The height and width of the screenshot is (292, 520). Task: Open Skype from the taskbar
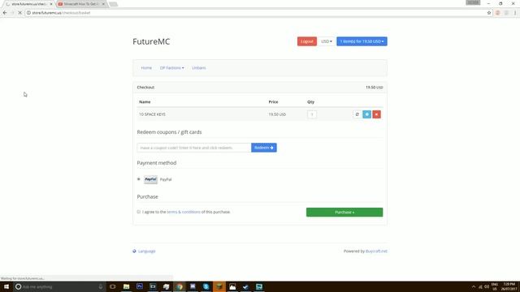[x=206, y=286]
